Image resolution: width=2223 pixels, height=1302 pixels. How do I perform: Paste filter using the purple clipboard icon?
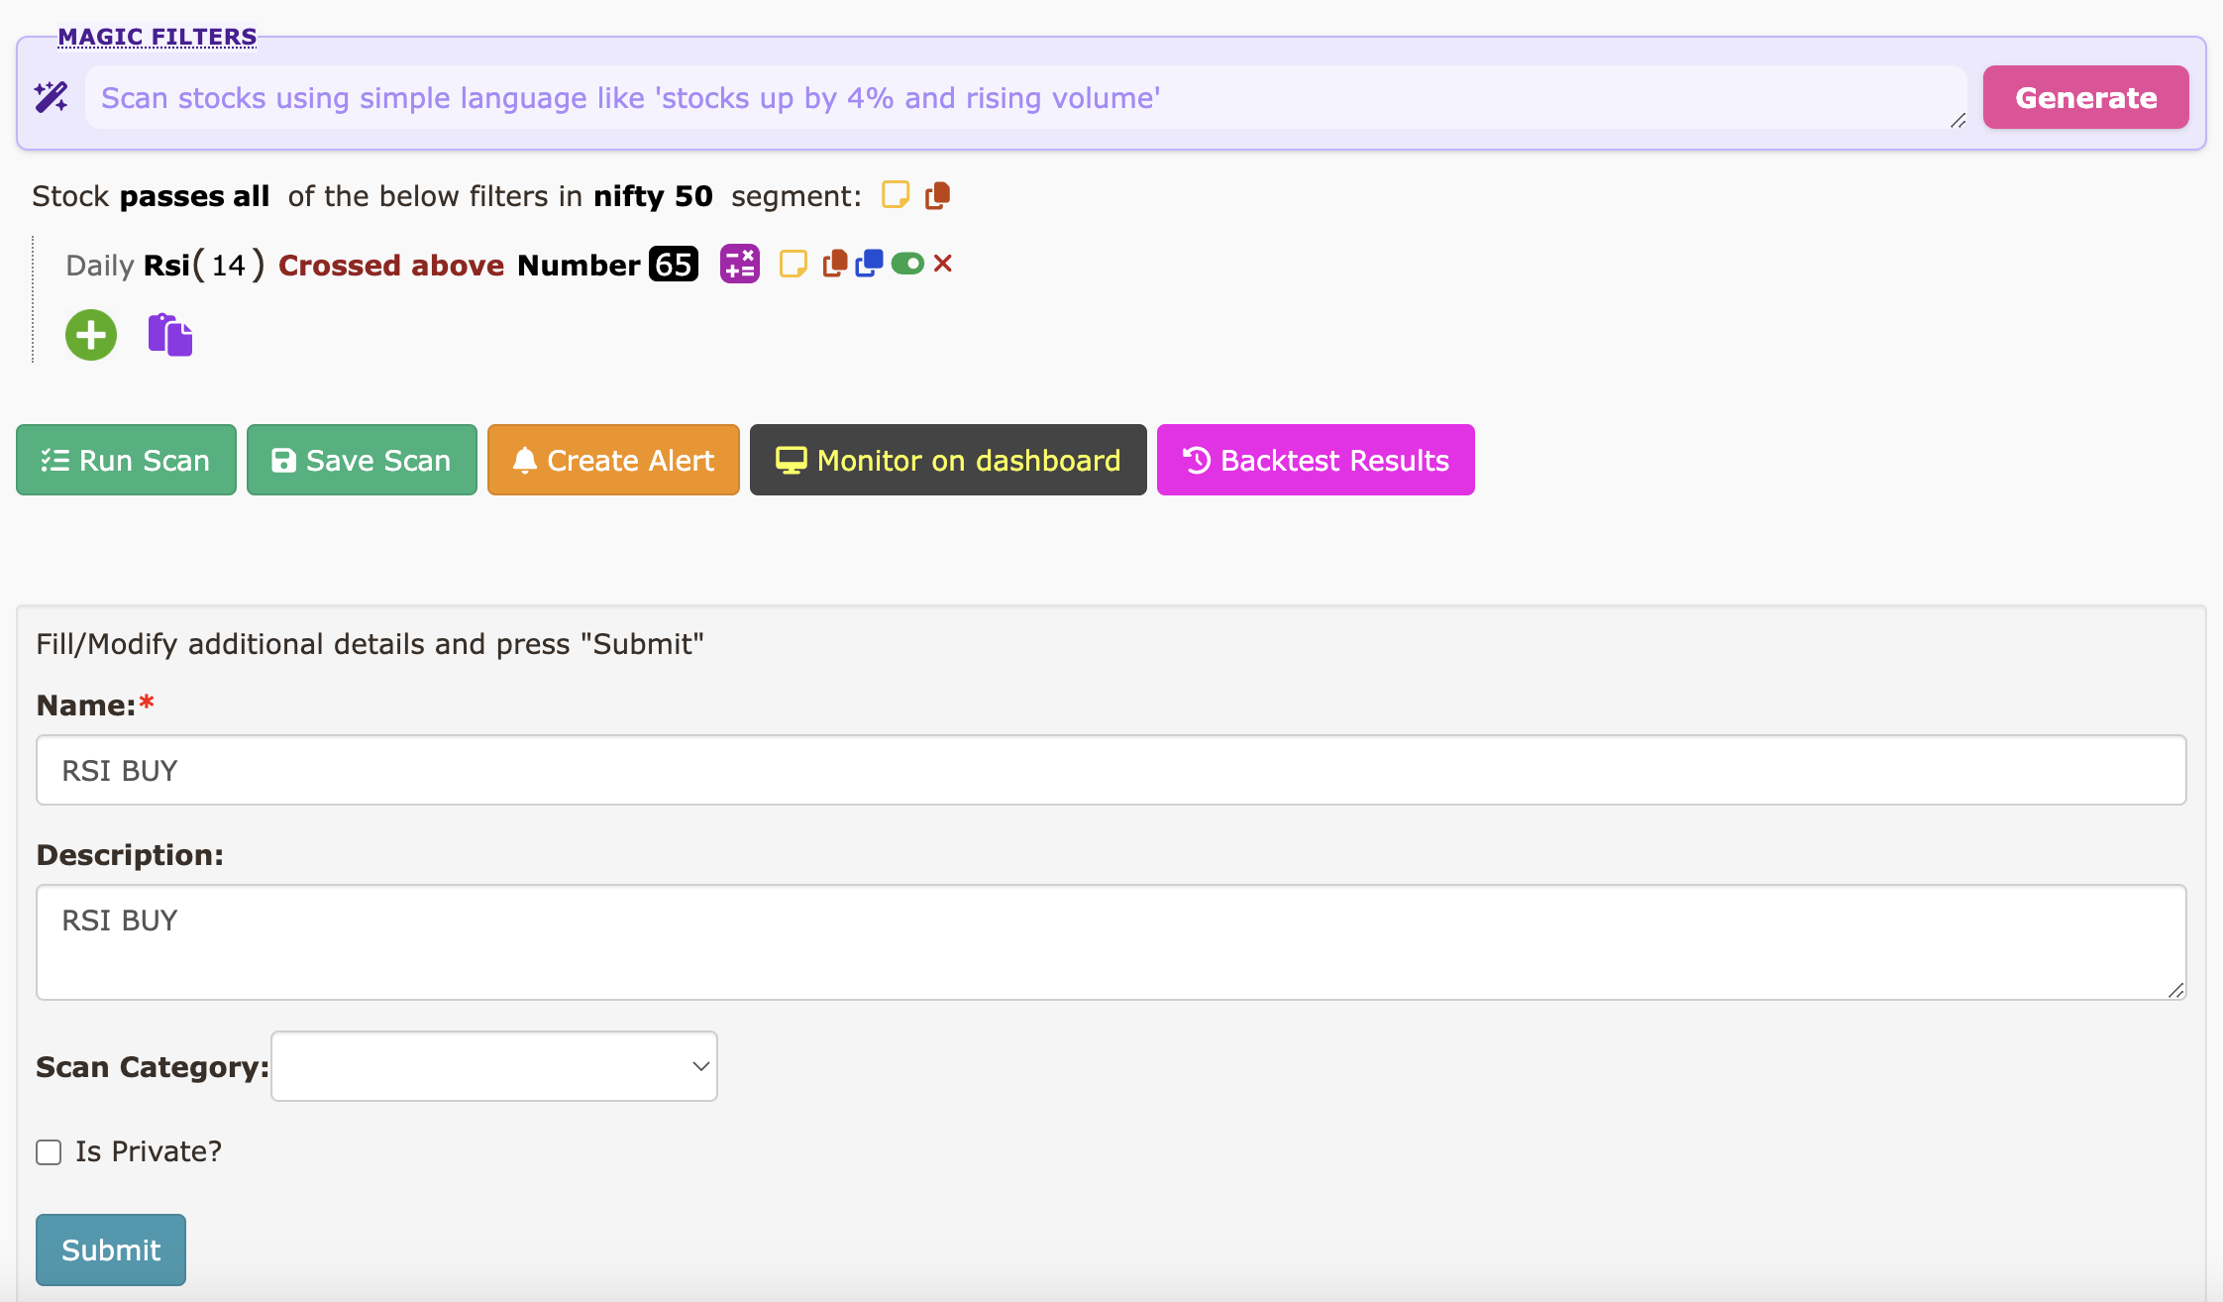[x=170, y=335]
